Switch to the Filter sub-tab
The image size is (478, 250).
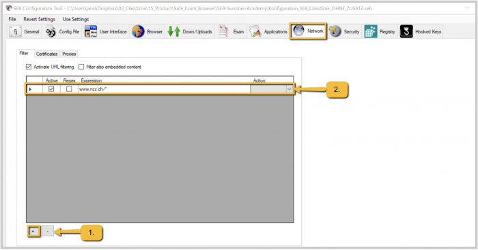coord(24,53)
